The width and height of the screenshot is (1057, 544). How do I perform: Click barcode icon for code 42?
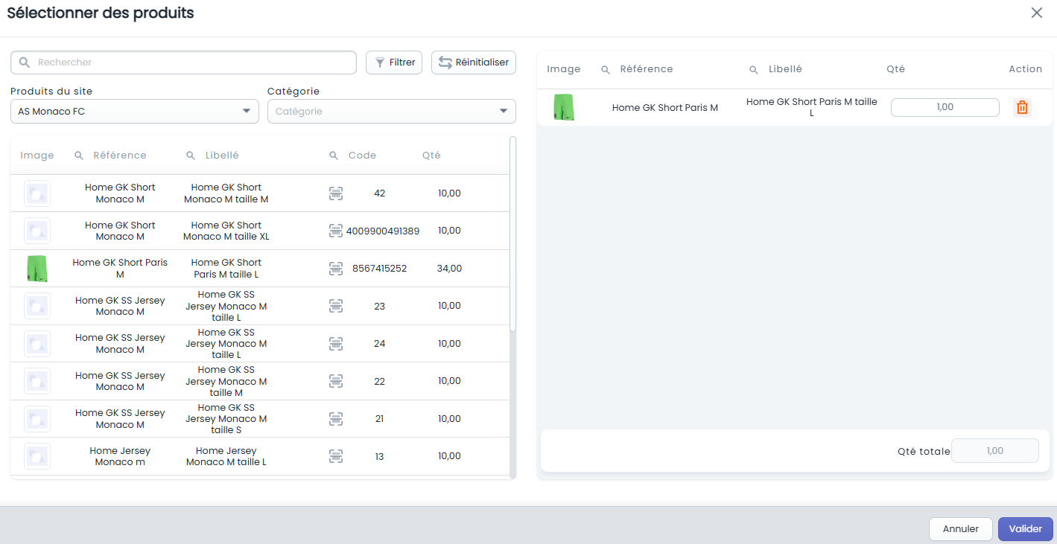tap(336, 193)
